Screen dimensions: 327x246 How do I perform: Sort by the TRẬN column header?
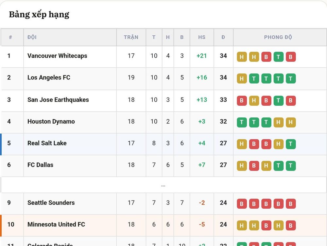point(131,37)
